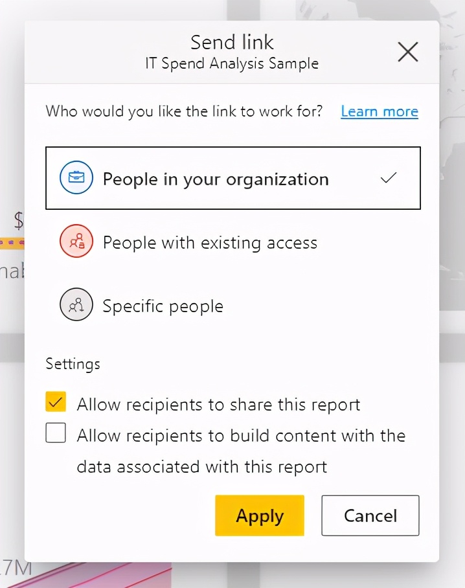Toggle the report sharing permission checkbox
The width and height of the screenshot is (465, 588).
[56, 401]
